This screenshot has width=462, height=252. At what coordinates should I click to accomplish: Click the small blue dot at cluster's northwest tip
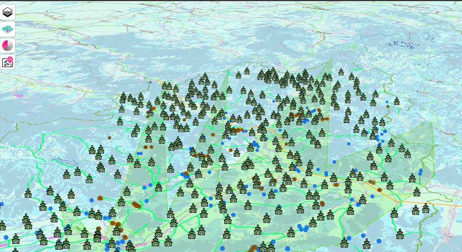pyautogui.click(x=150, y=82)
